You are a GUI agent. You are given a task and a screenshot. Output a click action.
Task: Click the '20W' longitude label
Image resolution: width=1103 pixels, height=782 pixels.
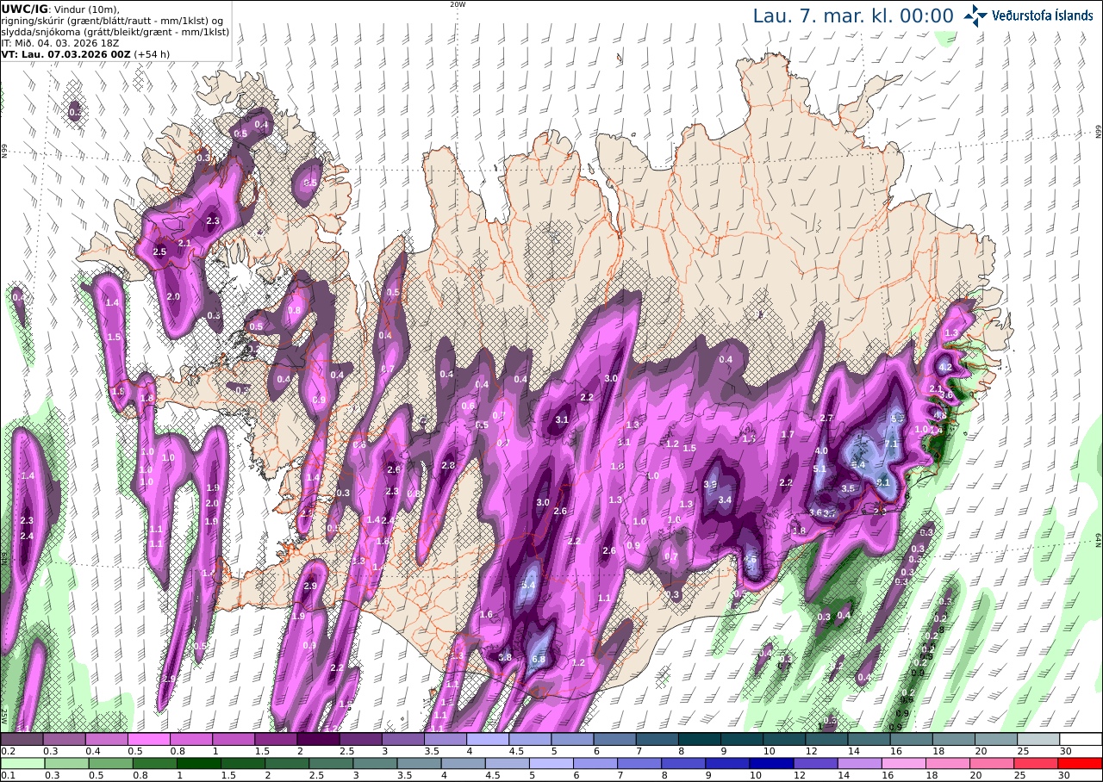coord(458,4)
